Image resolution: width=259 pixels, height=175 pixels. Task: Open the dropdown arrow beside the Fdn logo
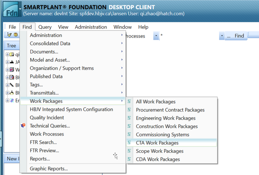click(20, 9)
